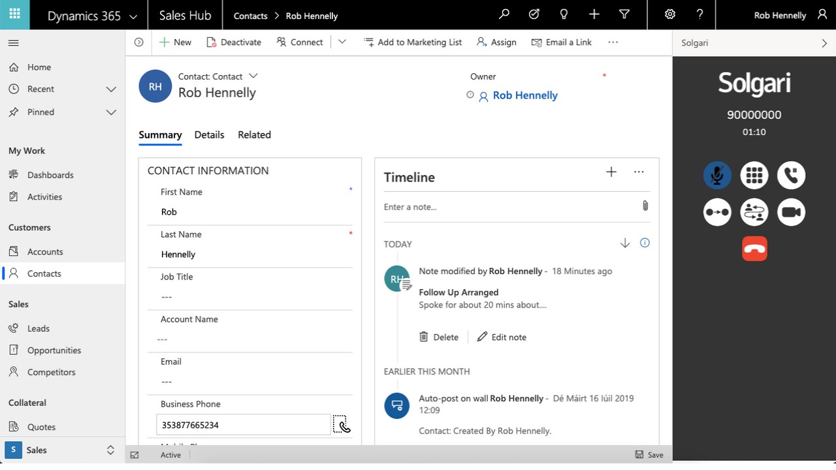Open the Connect split-button dropdown
836x470 pixels.
point(342,42)
